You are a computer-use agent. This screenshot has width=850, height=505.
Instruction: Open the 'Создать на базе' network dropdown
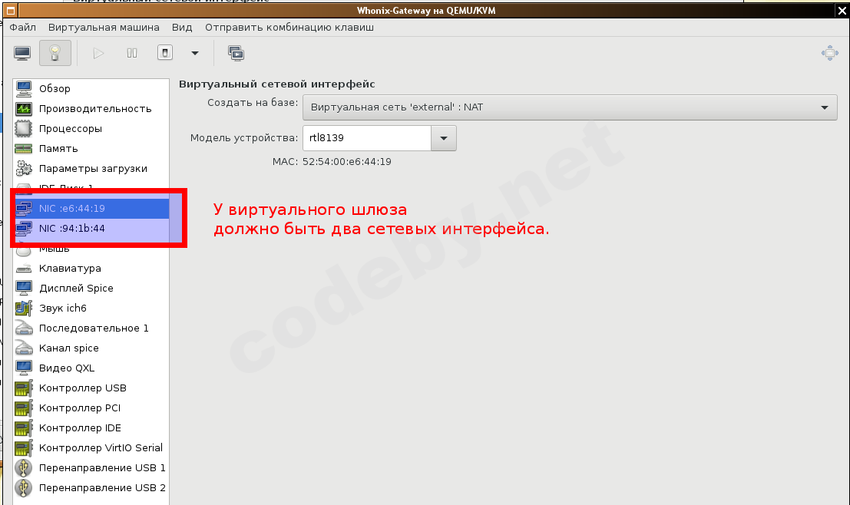569,107
